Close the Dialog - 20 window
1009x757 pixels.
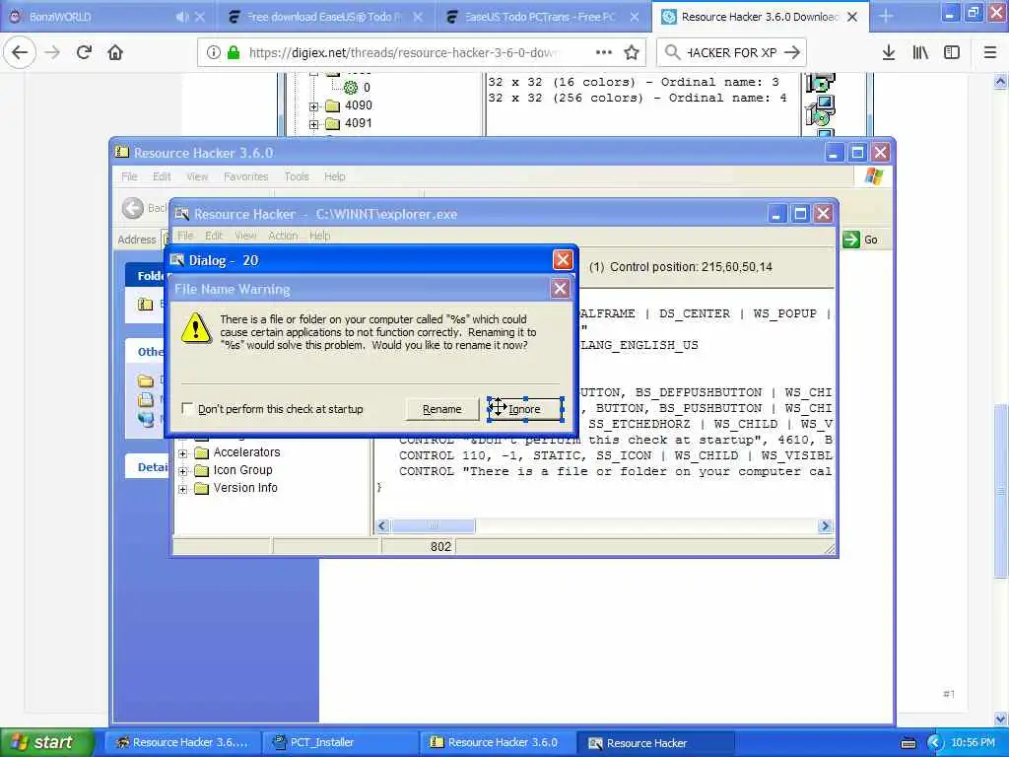pyautogui.click(x=563, y=259)
